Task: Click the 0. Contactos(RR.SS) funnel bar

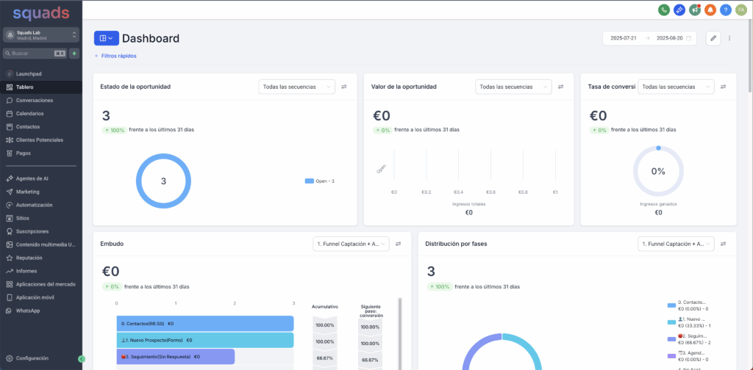Action: 205,324
